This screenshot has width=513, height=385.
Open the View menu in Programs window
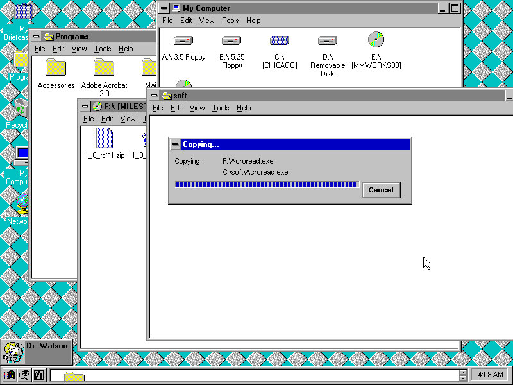pyautogui.click(x=80, y=49)
